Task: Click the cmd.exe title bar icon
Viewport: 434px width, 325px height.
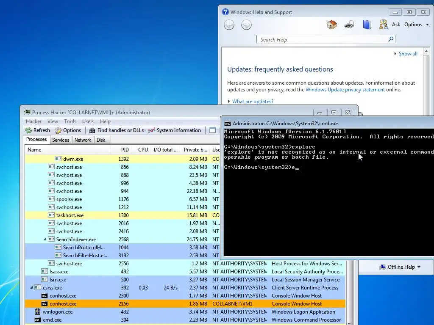Action: click(228, 124)
